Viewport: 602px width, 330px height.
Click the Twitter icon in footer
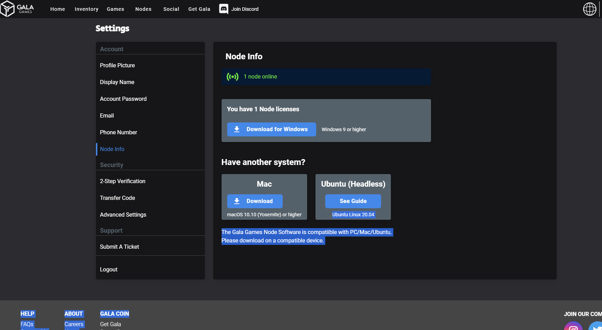(596, 327)
